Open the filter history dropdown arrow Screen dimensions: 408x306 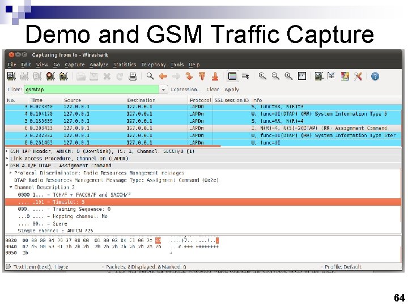(163, 90)
